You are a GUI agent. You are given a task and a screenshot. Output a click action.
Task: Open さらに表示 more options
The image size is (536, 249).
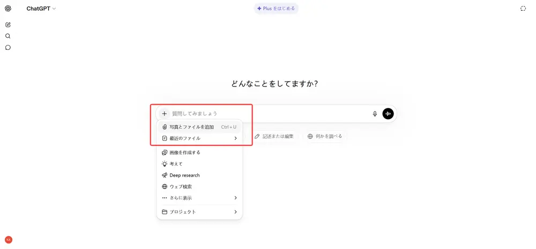click(199, 197)
